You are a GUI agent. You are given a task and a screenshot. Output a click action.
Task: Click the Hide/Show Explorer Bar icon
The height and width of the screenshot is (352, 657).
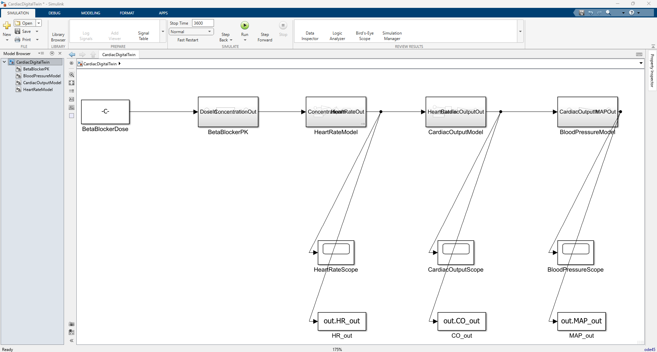pos(72,63)
